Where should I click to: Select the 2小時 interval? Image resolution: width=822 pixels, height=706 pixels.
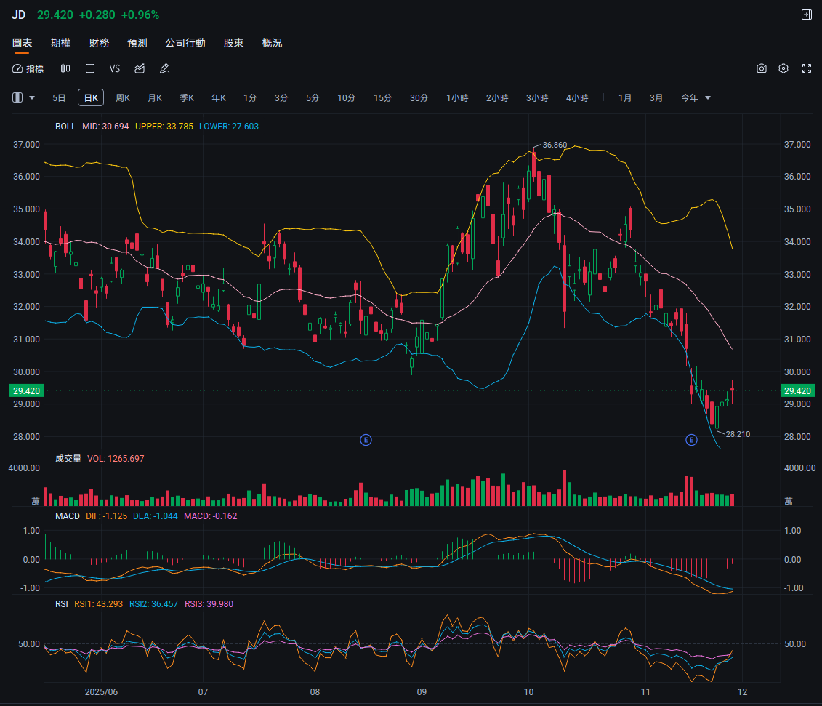497,97
